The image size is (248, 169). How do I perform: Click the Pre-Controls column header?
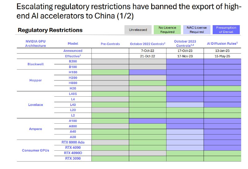110,44
